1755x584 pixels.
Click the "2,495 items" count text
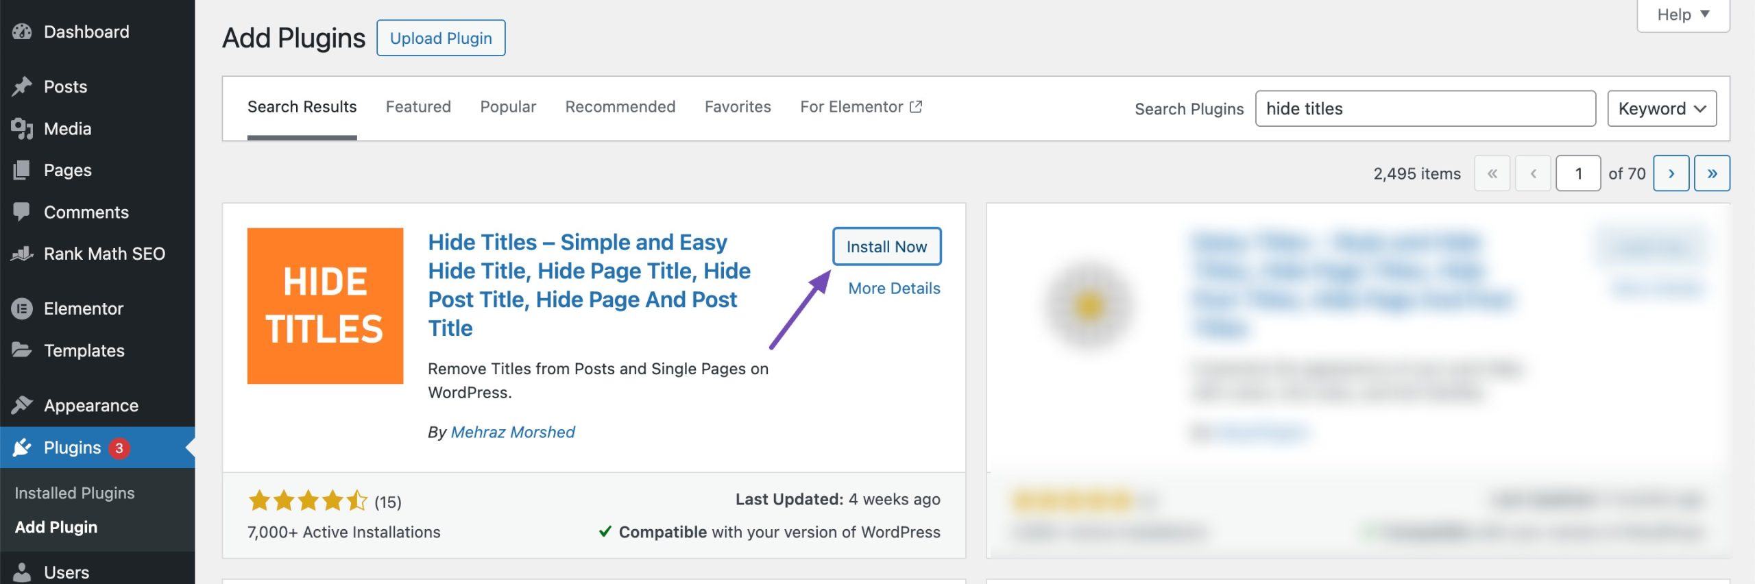pos(1416,173)
